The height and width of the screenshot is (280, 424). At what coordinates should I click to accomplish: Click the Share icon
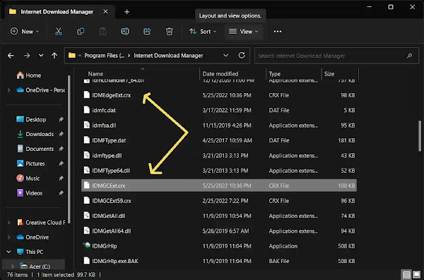tap(147, 31)
